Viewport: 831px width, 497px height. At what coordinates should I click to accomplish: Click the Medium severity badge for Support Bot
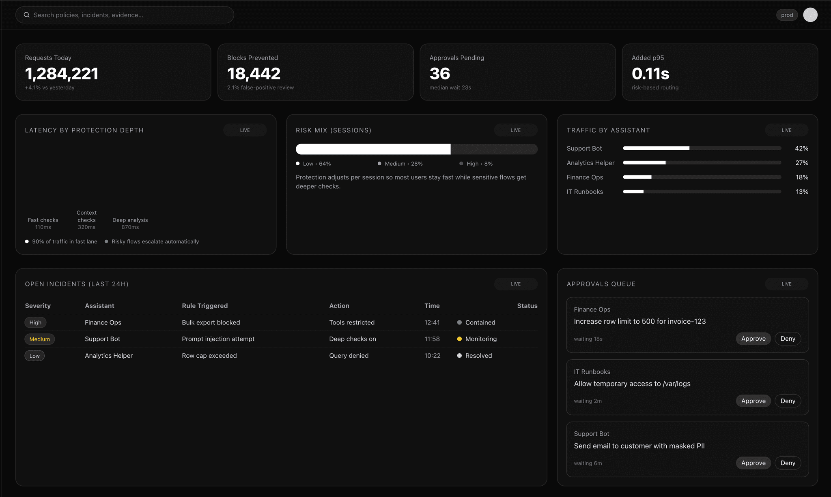[x=39, y=339]
